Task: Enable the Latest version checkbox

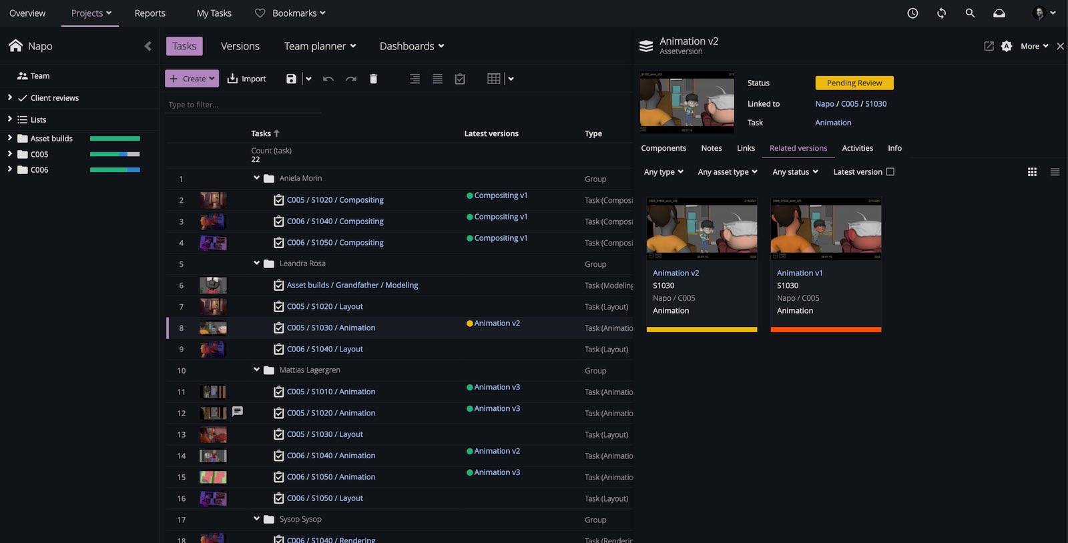Action: pos(890,172)
